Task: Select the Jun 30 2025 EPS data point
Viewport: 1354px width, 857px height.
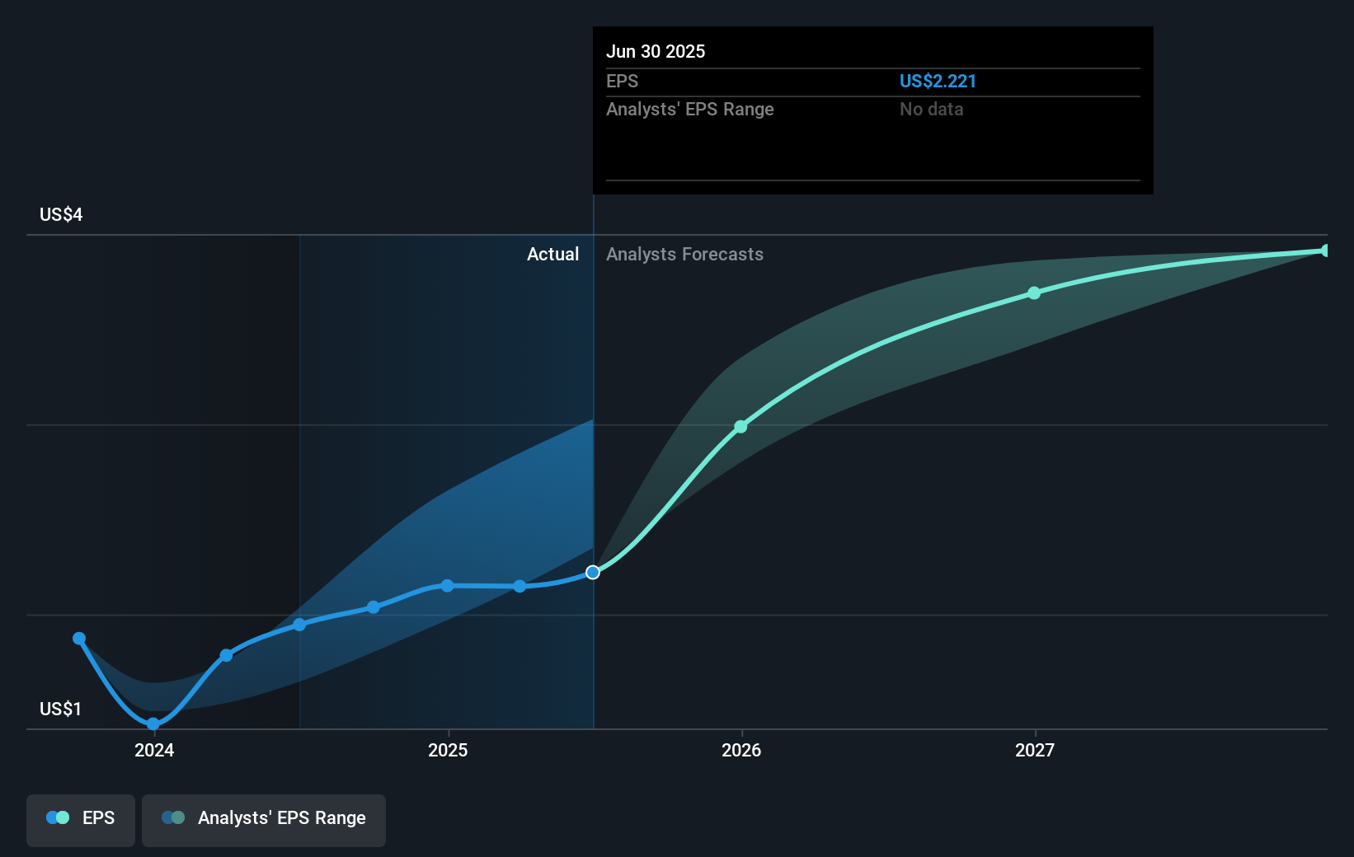Action: pos(593,572)
